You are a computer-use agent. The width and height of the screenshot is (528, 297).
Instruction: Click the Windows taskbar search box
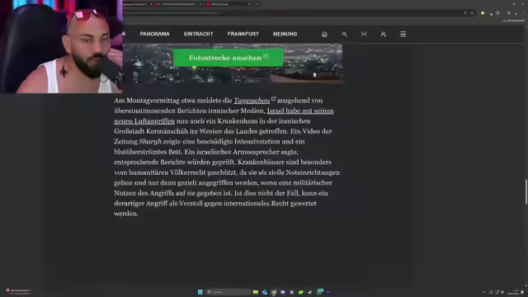(x=229, y=292)
